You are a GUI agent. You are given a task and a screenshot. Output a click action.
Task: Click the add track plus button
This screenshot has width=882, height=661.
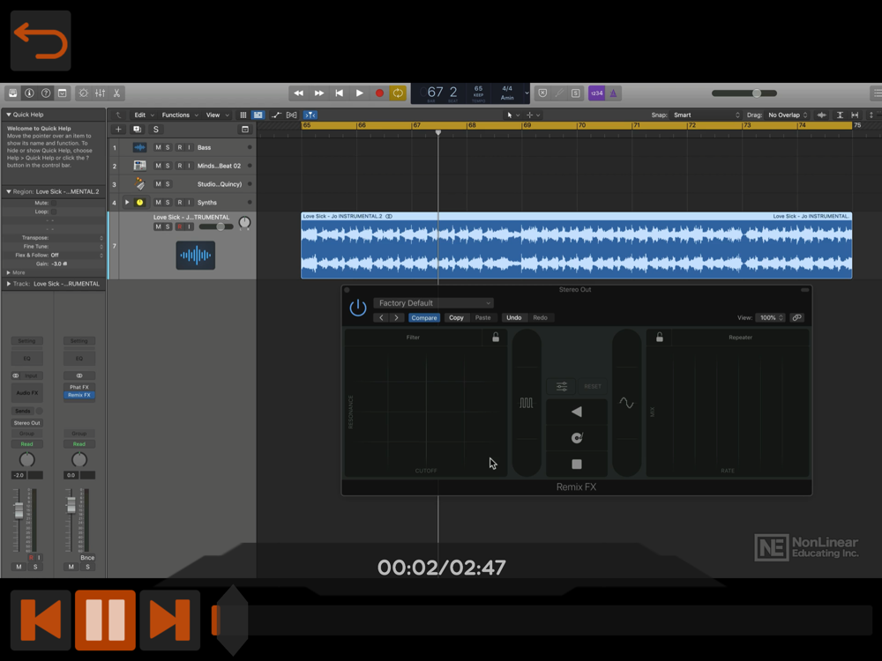coord(118,130)
